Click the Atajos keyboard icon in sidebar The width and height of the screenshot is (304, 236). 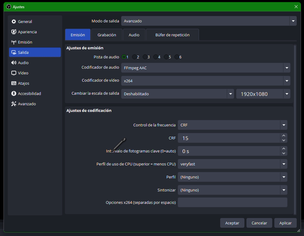point(14,83)
